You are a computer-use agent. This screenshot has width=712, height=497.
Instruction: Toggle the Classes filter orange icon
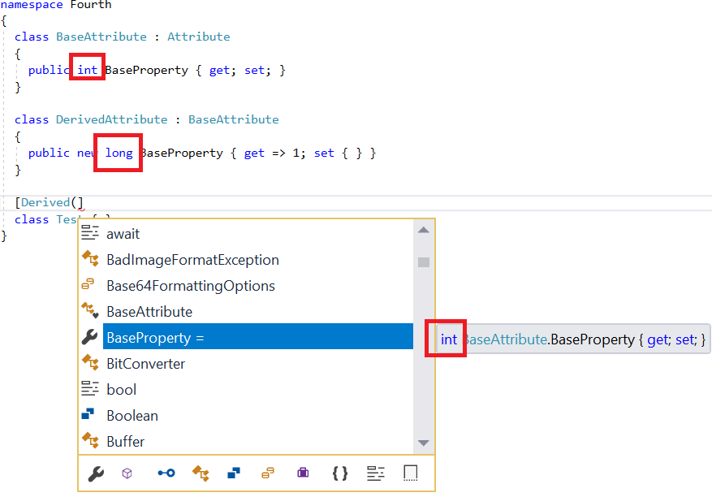click(x=201, y=473)
